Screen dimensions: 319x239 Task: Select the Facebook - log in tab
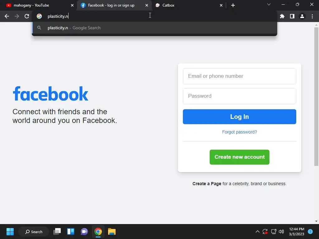point(114,5)
